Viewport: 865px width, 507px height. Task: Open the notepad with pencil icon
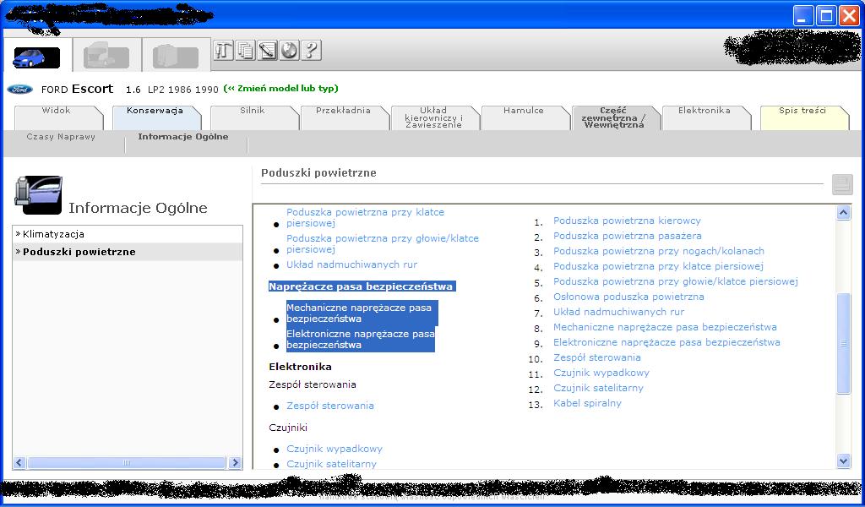pos(267,50)
